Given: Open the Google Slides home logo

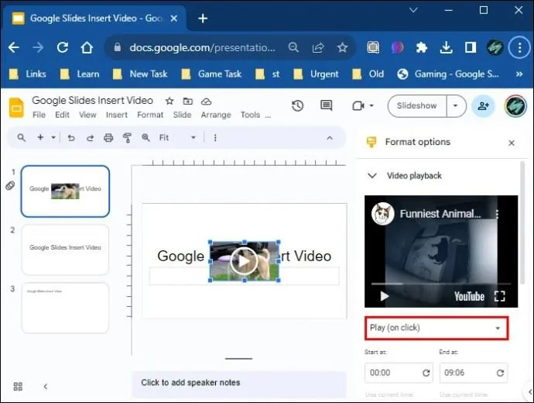Looking at the screenshot, I should point(16,108).
